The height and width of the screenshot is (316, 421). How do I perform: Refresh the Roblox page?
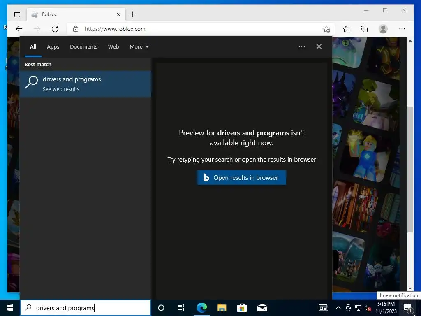(55, 29)
